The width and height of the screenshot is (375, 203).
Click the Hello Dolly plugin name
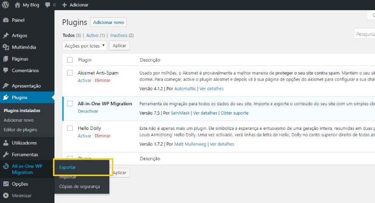point(90,128)
